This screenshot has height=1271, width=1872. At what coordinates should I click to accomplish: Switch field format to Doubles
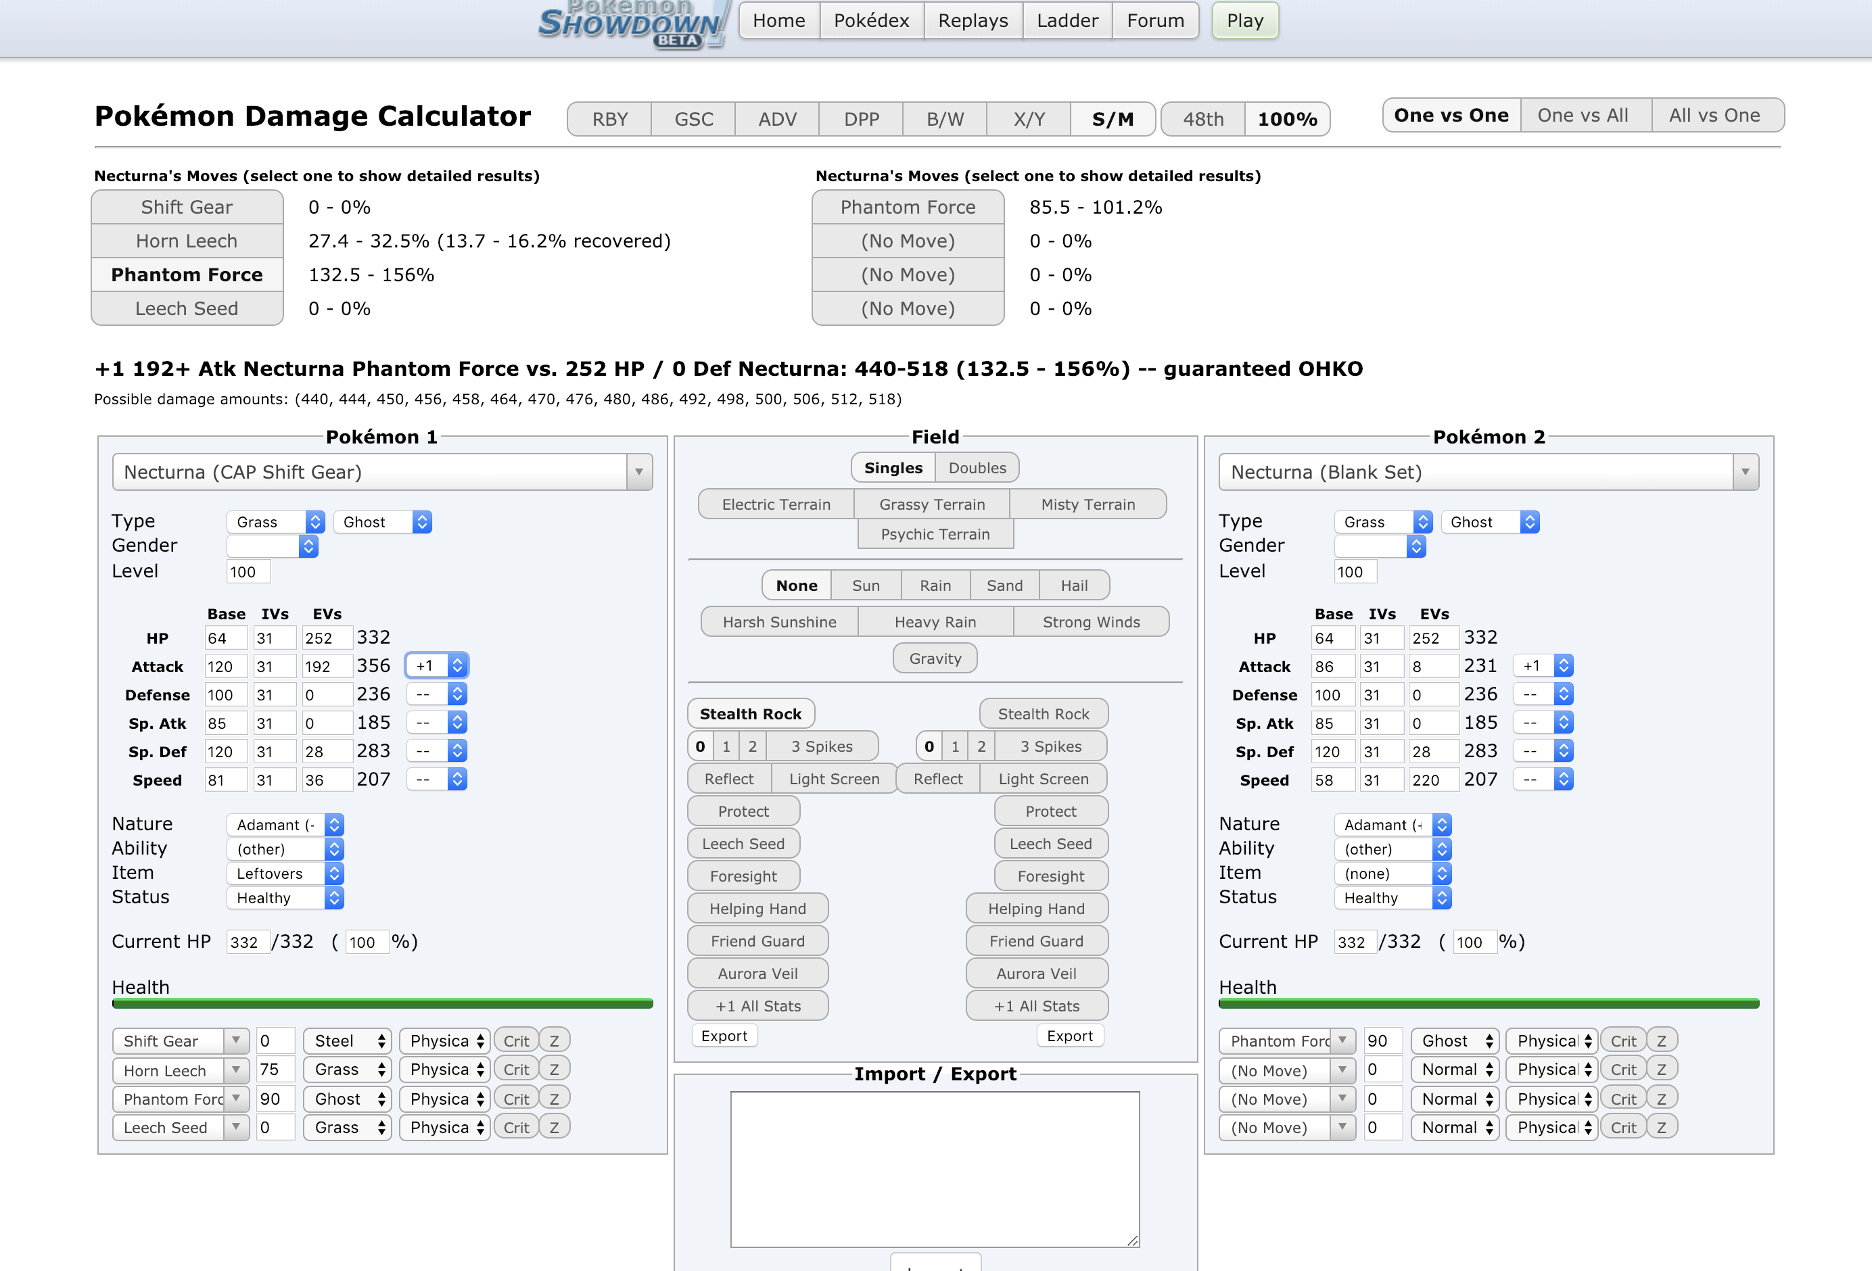977,468
